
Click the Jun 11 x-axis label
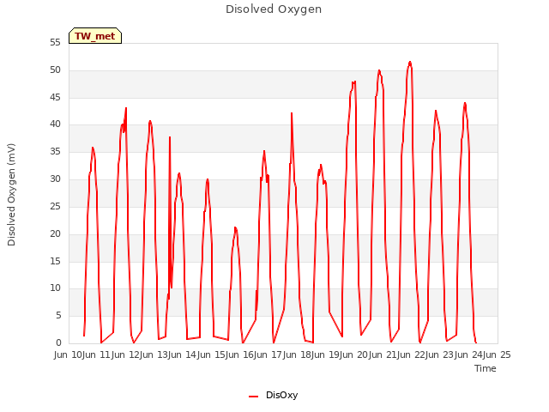click(98, 354)
